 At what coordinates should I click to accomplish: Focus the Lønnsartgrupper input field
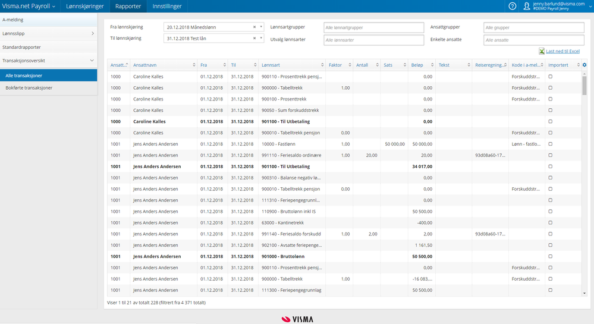pos(373,27)
